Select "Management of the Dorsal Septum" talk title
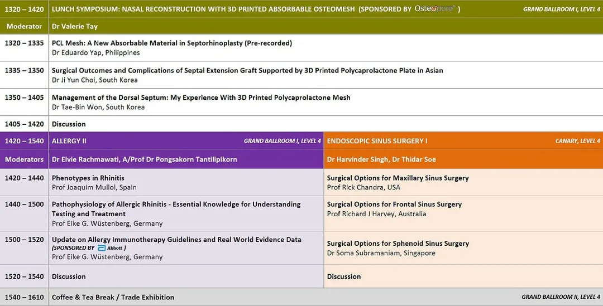Viewport: 603px width, 306px height. click(x=201, y=98)
